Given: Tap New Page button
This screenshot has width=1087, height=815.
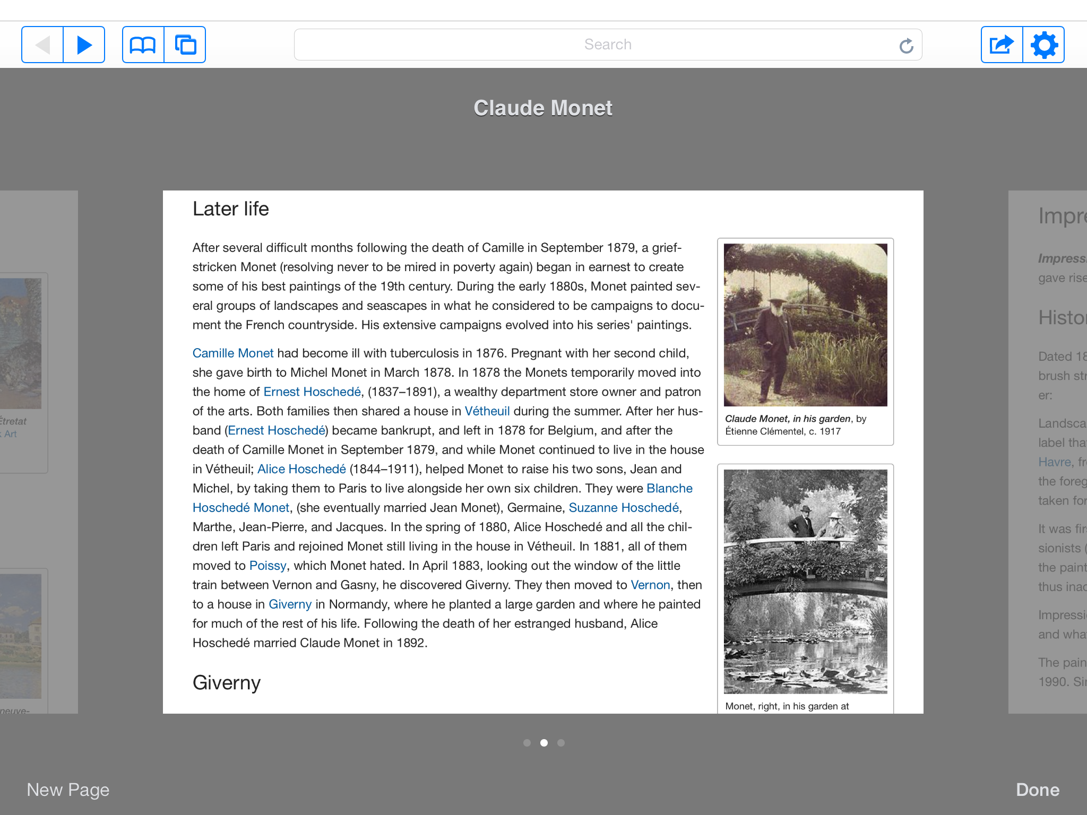Looking at the screenshot, I should tap(68, 790).
